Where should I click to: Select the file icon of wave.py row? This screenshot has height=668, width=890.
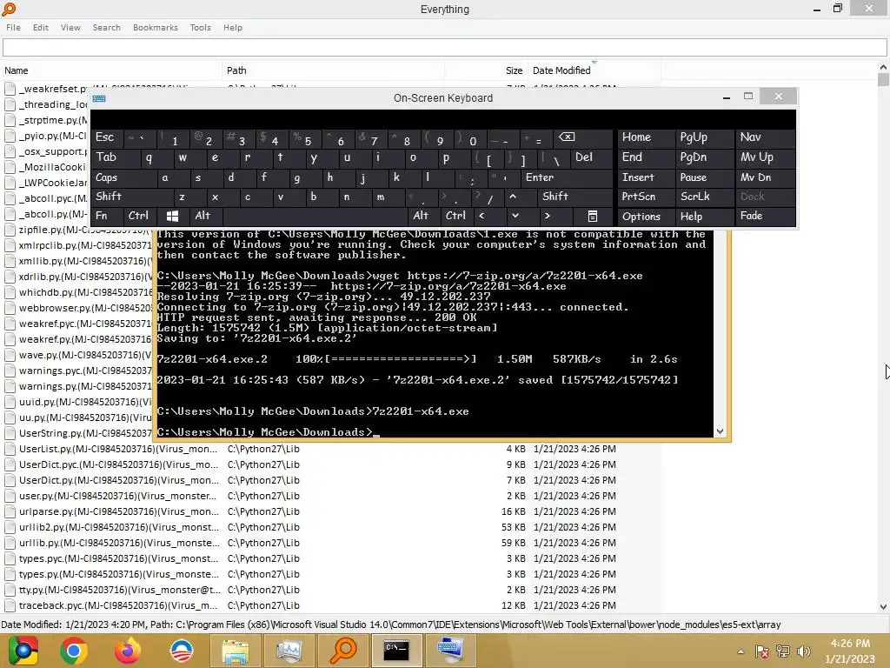(10, 355)
